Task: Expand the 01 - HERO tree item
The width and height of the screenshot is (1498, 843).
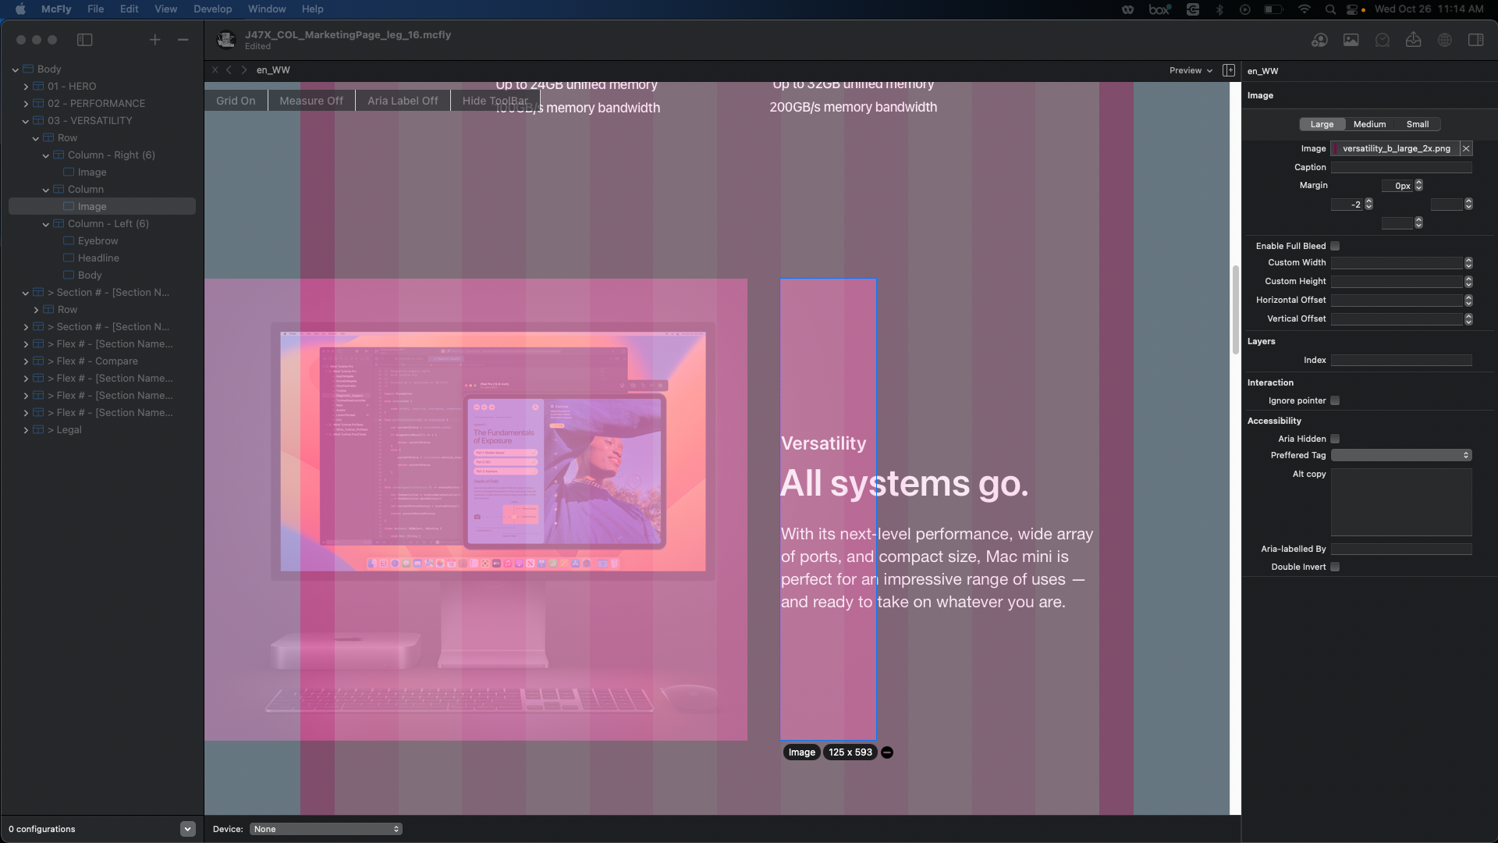Action: point(26,87)
